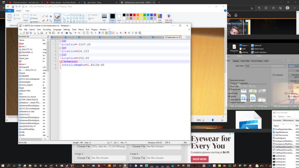Collapse the [z] section fold marker
Image resolution: width=299 pixels, height=168 pixels.
click(x=61, y=55)
